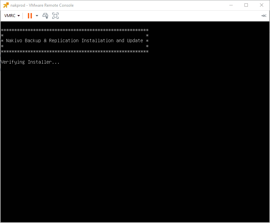Click the 'Verifying Installer...' console text
Screen dimensions: 270x223
30,62
